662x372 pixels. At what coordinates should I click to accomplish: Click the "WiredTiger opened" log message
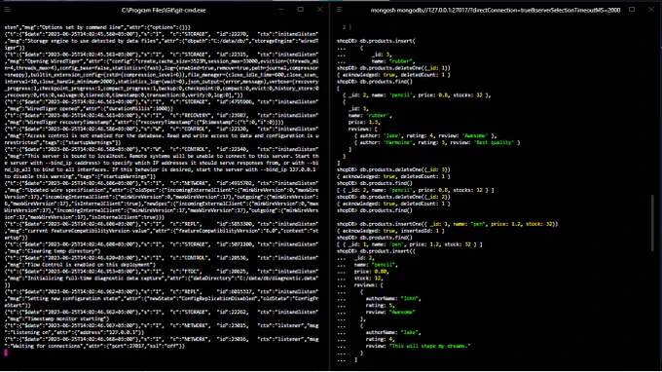(89, 108)
